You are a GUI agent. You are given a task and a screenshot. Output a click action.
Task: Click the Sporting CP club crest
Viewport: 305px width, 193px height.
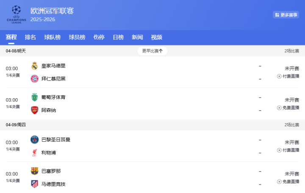[35, 97]
